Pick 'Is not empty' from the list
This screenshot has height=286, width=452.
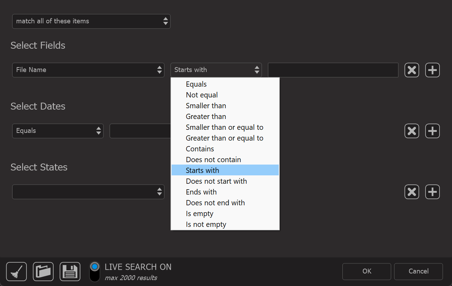point(225,224)
